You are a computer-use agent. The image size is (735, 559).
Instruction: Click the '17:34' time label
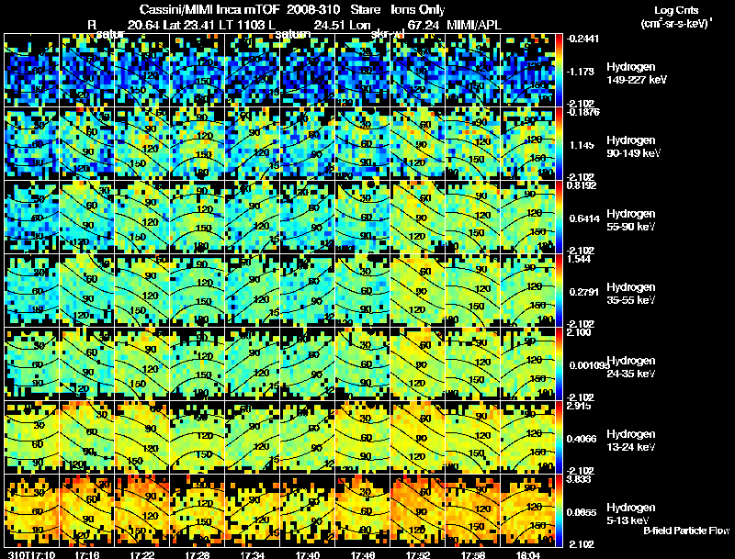tap(252, 555)
